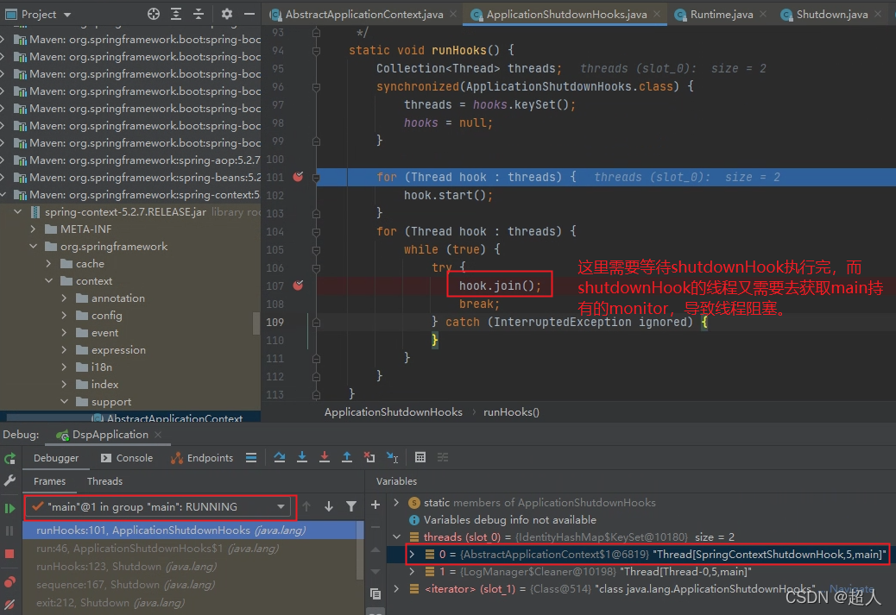The height and width of the screenshot is (615, 896).
Task: Click the Rerun DspApplication icon
Action: (x=9, y=458)
